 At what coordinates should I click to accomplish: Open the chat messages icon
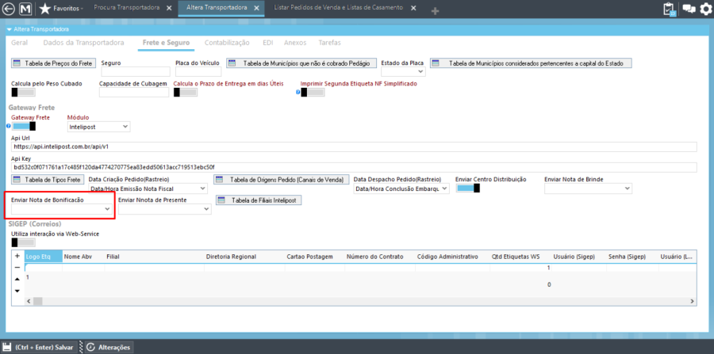[x=688, y=9]
